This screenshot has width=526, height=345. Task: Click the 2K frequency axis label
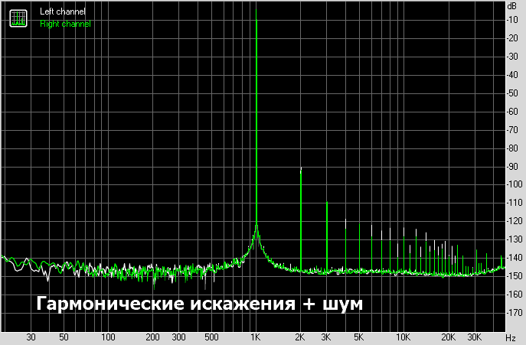tap(300, 337)
